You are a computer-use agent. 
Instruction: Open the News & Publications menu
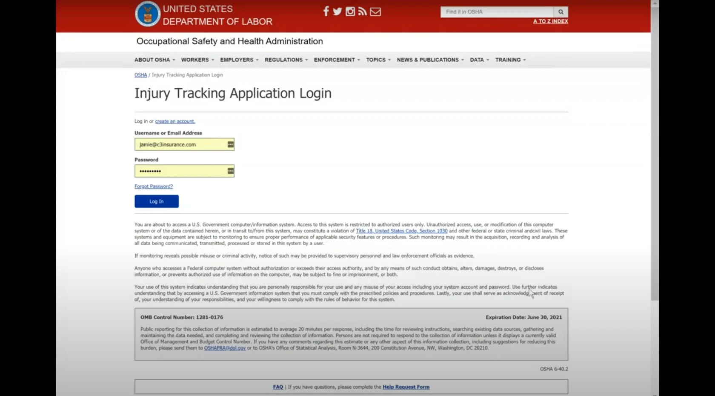430,60
